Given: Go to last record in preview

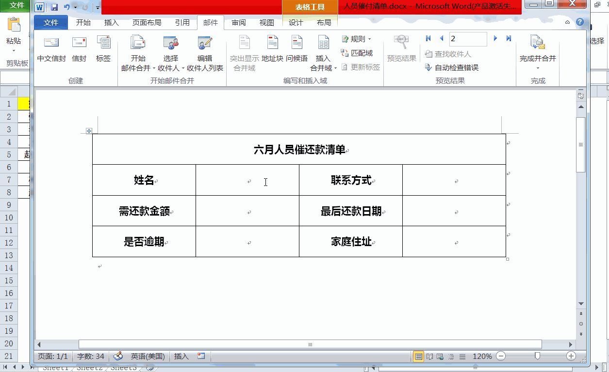Looking at the screenshot, I should [x=509, y=39].
